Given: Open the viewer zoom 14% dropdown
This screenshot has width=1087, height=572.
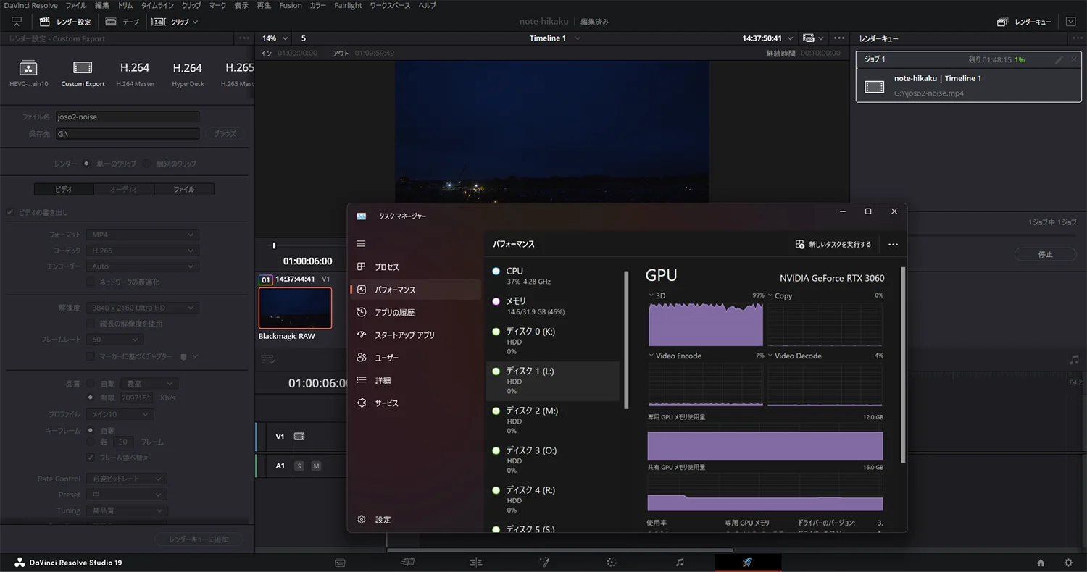Looking at the screenshot, I should point(275,38).
